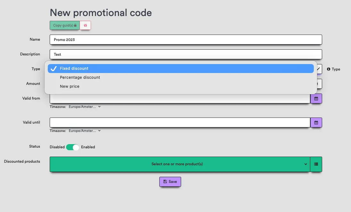Focus the Valid until date field
This screenshot has width=351, height=212.
tap(180, 122)
